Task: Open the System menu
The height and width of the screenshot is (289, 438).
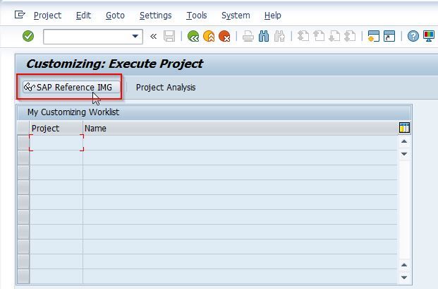Action: click(236, 16)
